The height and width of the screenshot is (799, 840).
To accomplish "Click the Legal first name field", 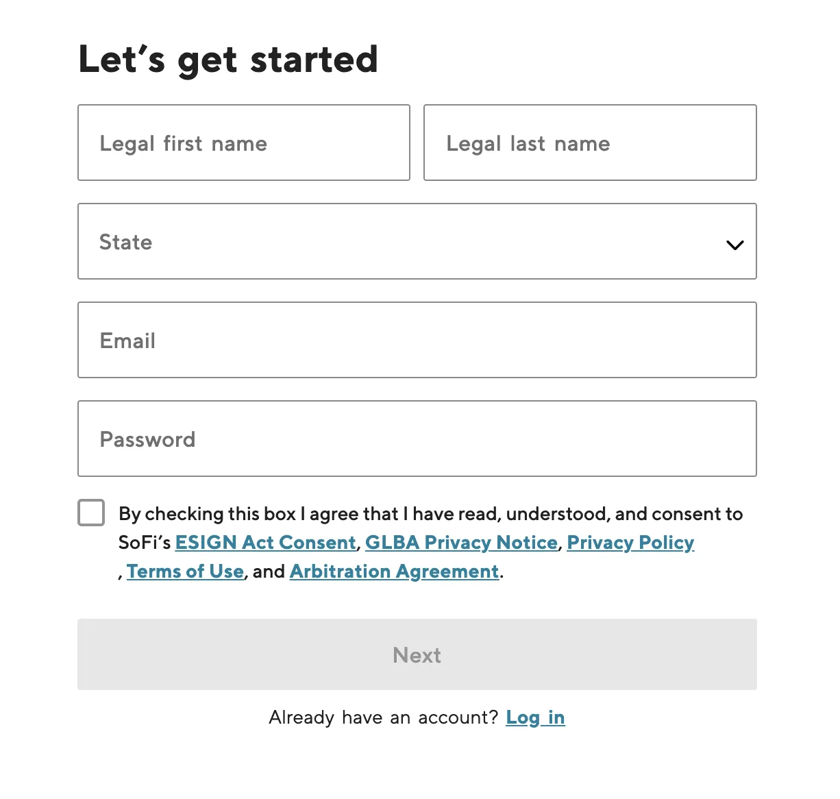I will (244, 143).
